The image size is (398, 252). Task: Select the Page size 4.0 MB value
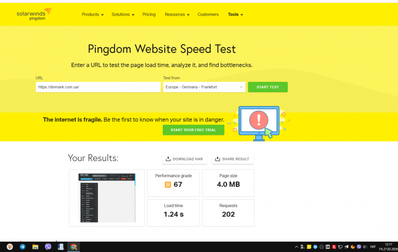click(x=228, y=185)
